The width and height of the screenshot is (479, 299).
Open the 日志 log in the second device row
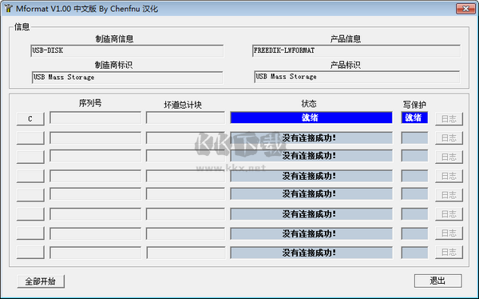pyautogui.click(x=449, y=138)
